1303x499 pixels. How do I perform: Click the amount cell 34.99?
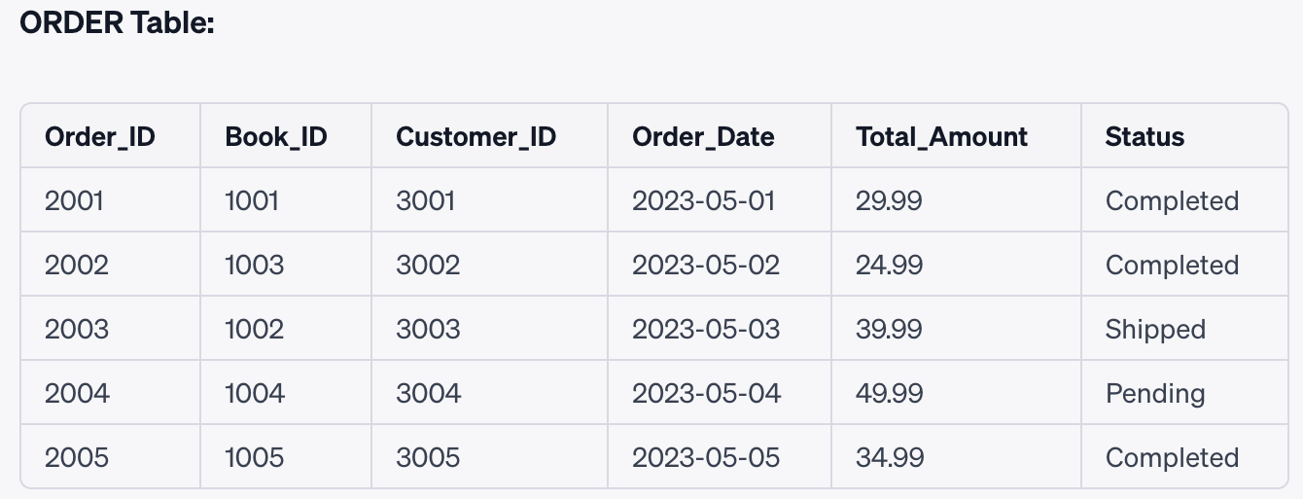[889, 457]
